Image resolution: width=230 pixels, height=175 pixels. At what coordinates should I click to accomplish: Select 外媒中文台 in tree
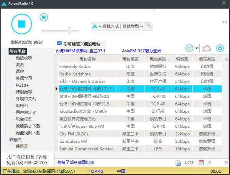pos(26,99)
